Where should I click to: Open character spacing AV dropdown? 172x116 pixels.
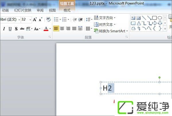(x=29, y=29)
